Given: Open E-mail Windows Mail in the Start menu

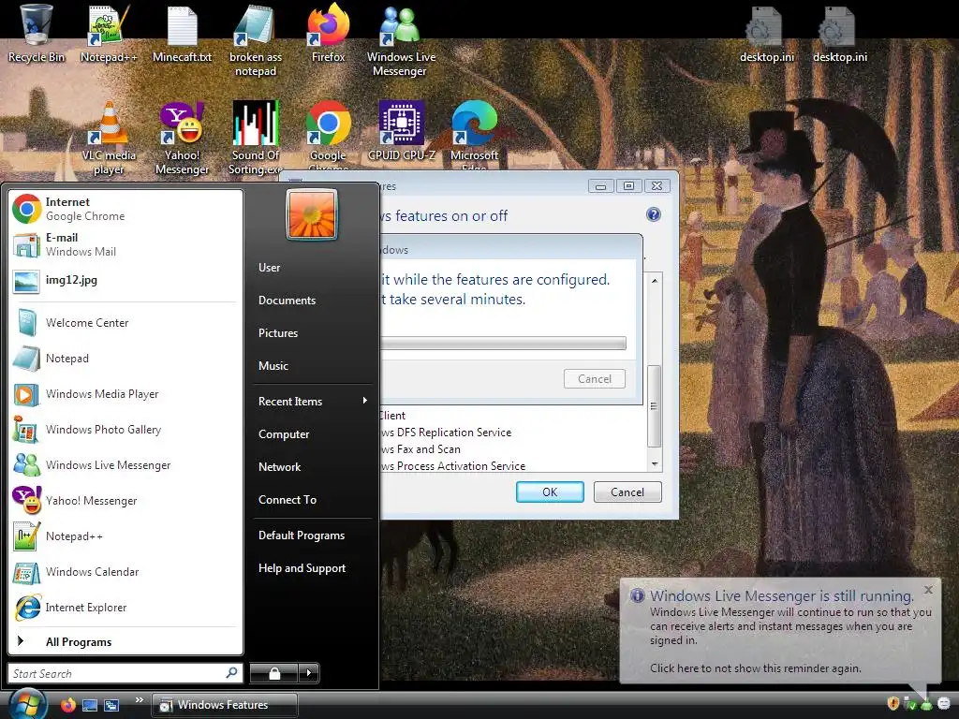Looking at the screenshot, I should pos(125,244).
